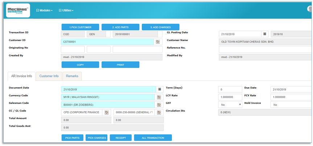Click the Created By field
Viewport: 313px width, 146px height.
click(112, 57)
